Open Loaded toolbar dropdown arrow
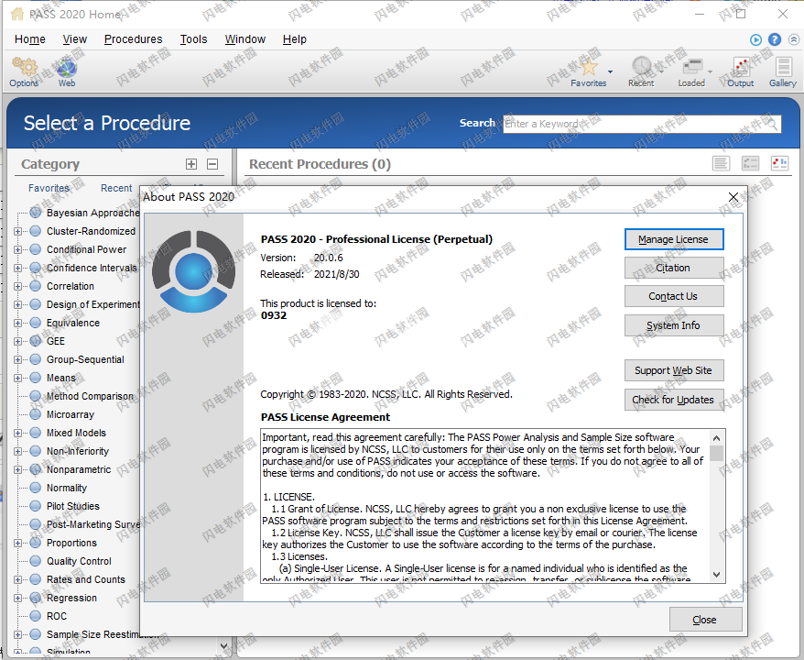This screenshot has height=660, width=804. click(710, 71)
